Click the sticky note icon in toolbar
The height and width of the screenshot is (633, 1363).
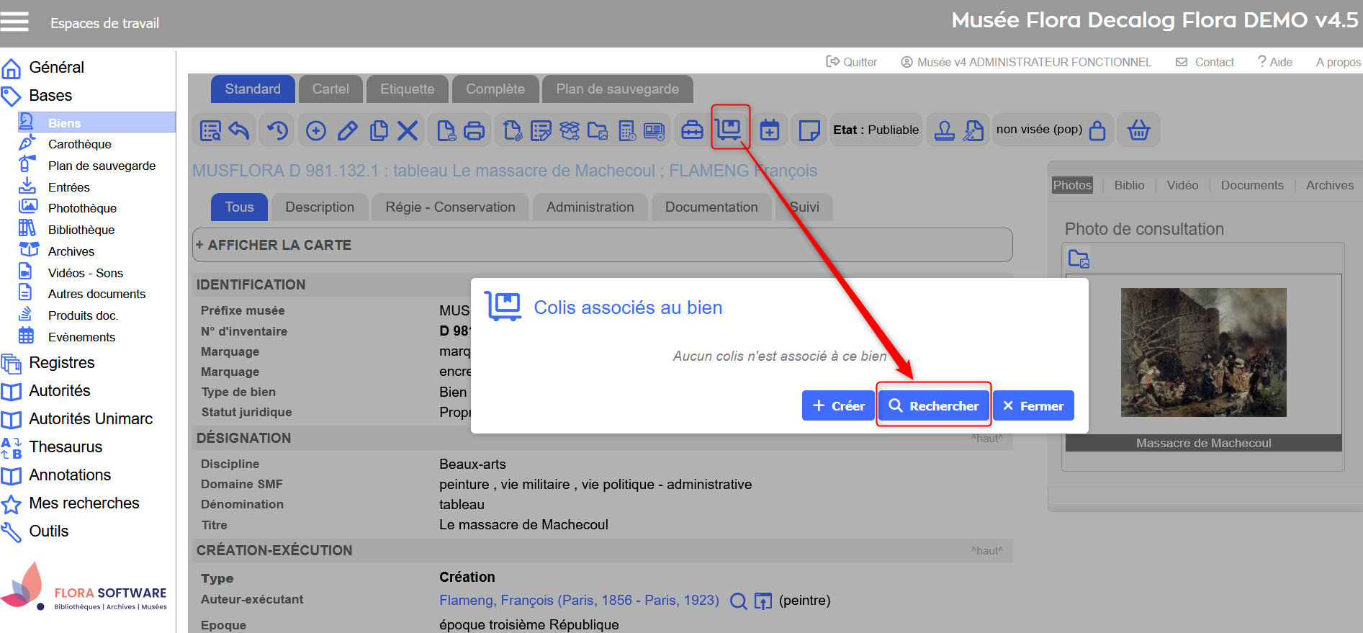coord(809,130)
